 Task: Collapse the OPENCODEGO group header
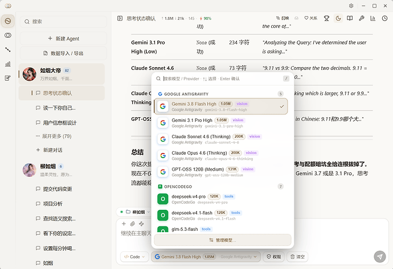point(221,187)
